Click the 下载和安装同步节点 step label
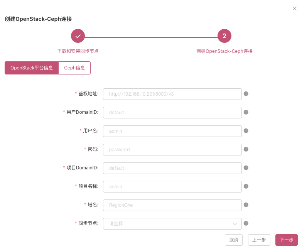This screenshot has width=302, height=250. [78, 51]
